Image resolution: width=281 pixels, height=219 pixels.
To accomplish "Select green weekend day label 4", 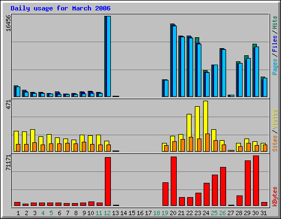I will 43,213.
